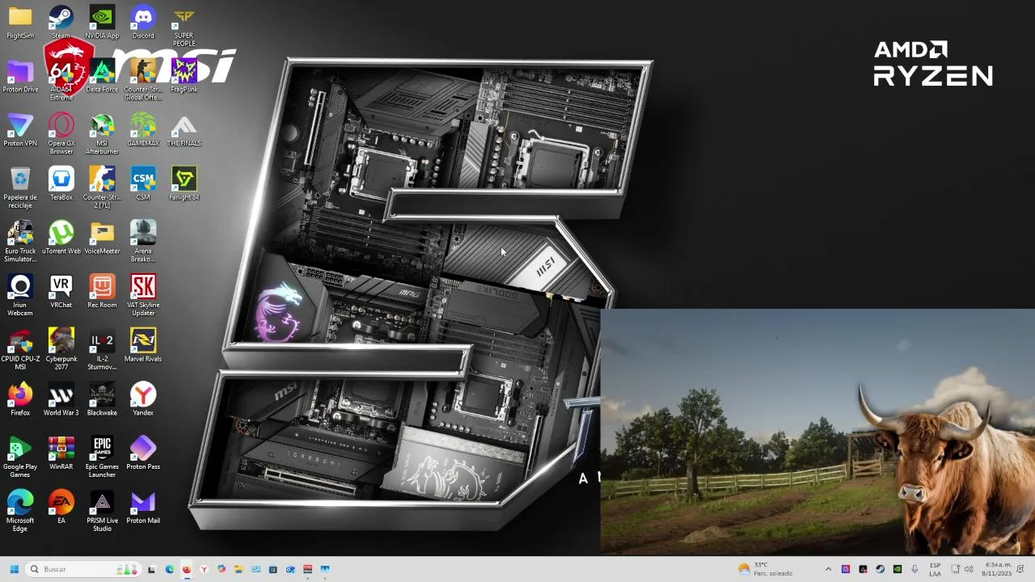Launch Arena Breakout from the desktop
This screenshot has height=582, width=1035.
143,242
